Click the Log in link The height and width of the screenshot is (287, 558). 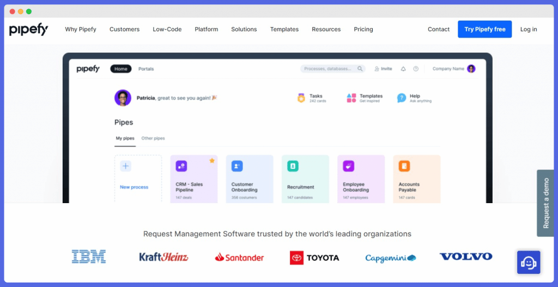pyautogui.click(x=529, y=29)
